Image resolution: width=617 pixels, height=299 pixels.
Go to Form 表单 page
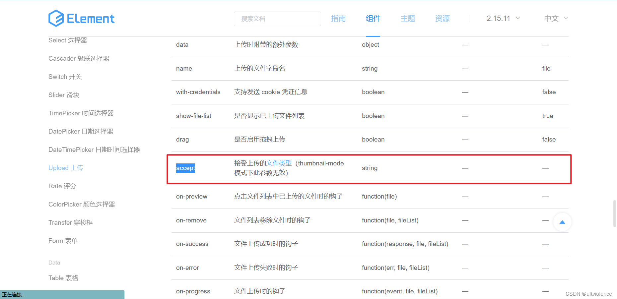click(x=63, y=241)
